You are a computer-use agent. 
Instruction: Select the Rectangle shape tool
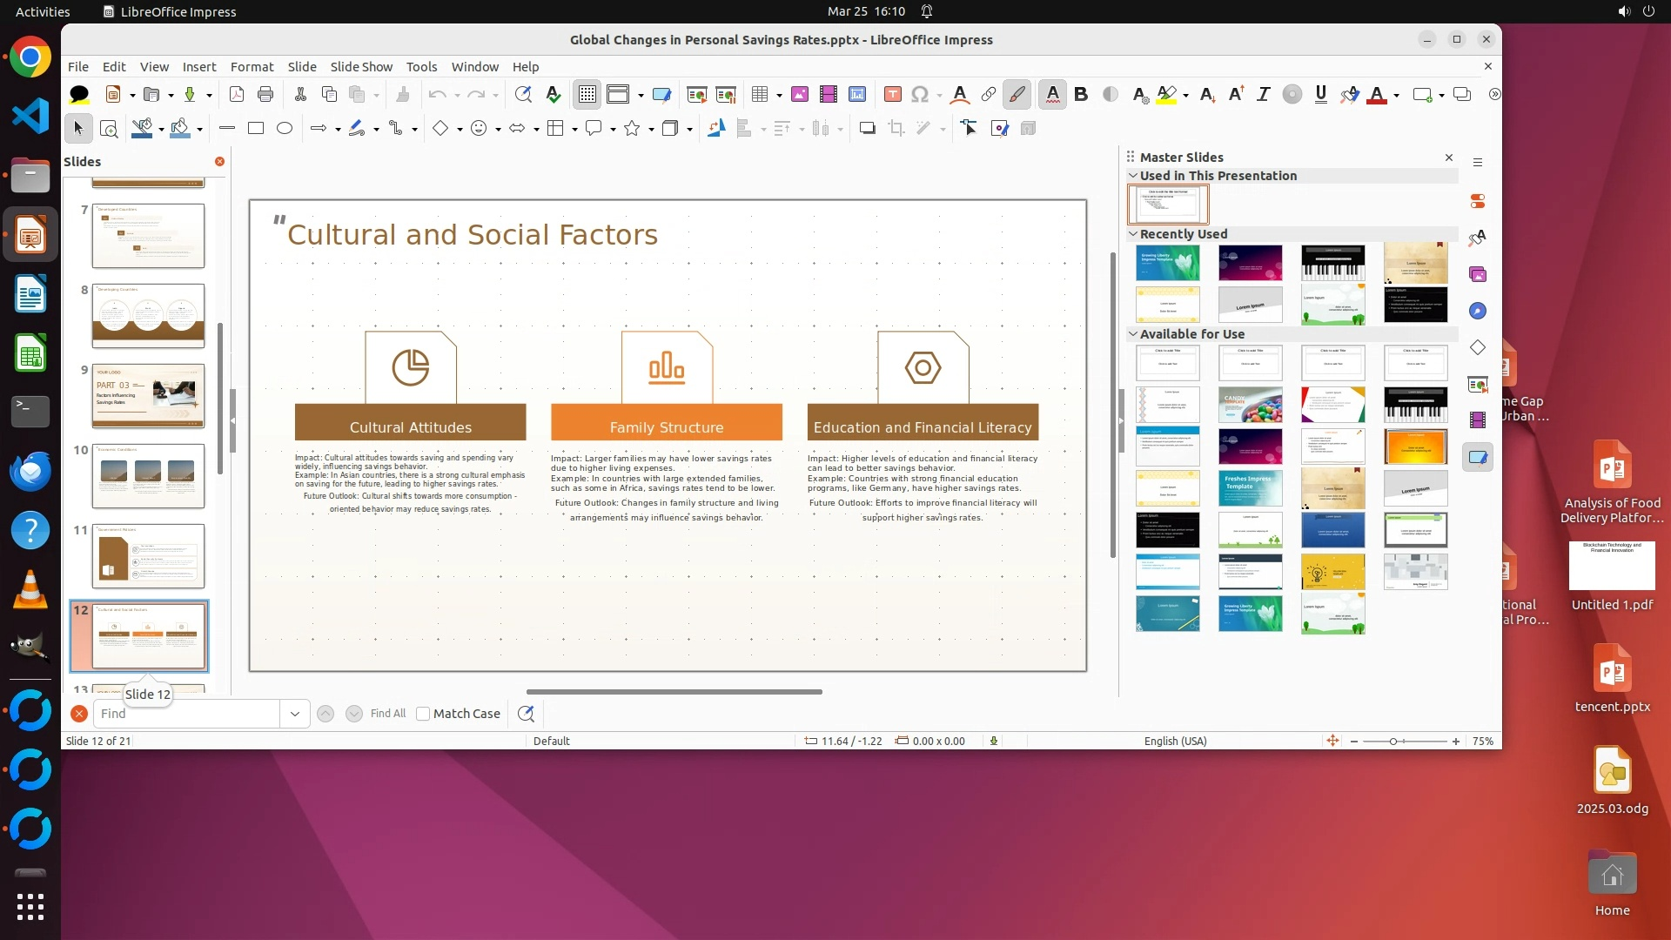click(256, 129)
